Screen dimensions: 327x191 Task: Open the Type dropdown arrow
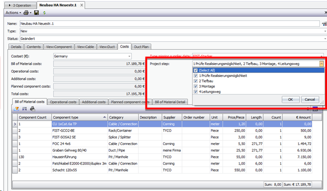point(325,31)
